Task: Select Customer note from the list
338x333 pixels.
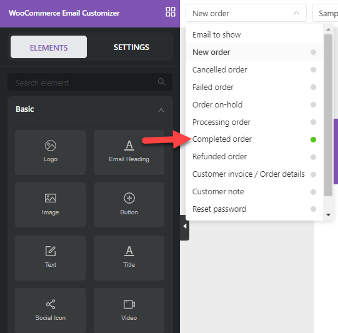Action: point(254,192)
